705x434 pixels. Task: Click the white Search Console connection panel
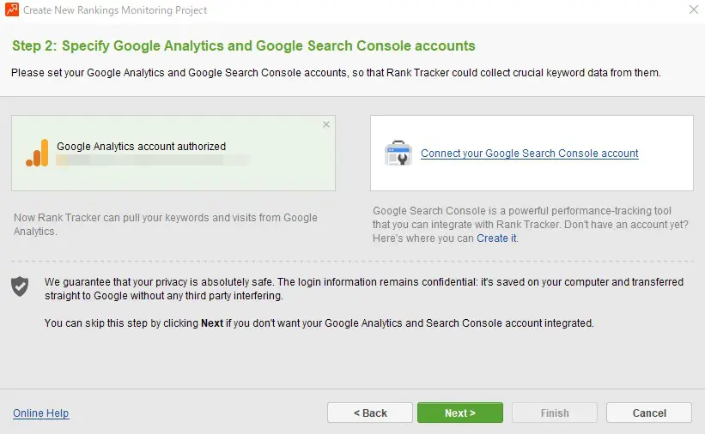tap(531, 176)
